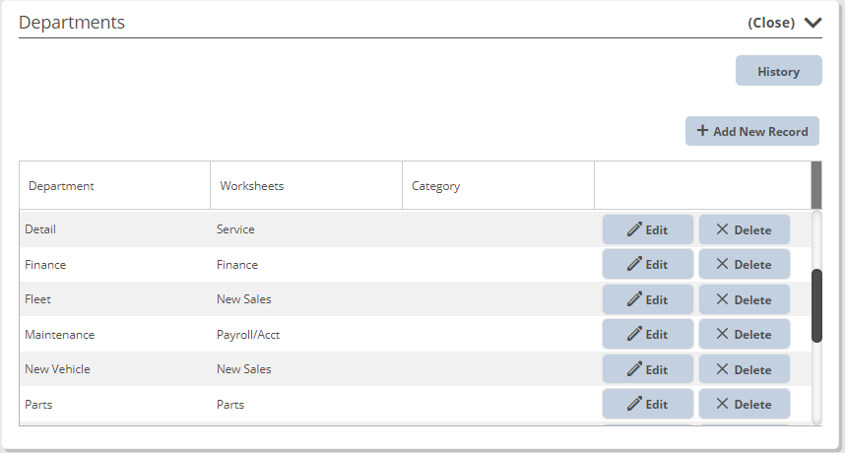This screenshot has width=845, height=453.
Task: Delete the New Vehicle department row
Action: (x=745, y=369)
